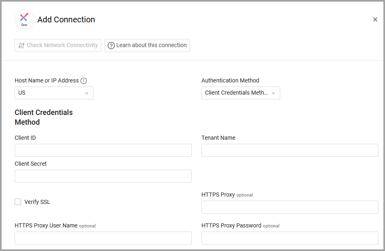The image size is (385, 251).
Task: Click the HTTPS Proxy input field
Action: click(x=290, y=207)
